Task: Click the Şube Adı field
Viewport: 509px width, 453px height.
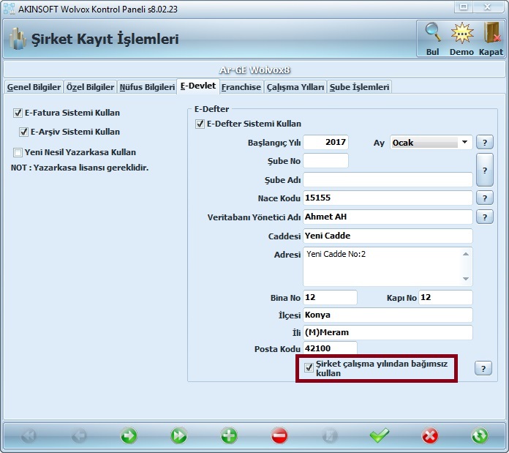Action: coord(388,179)
